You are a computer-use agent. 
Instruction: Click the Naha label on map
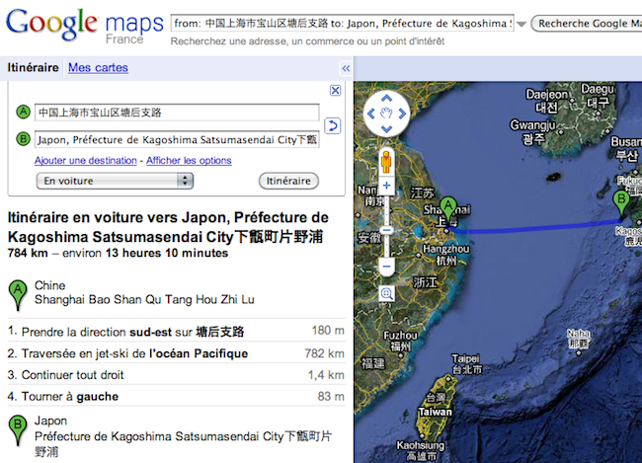(578, 339)
